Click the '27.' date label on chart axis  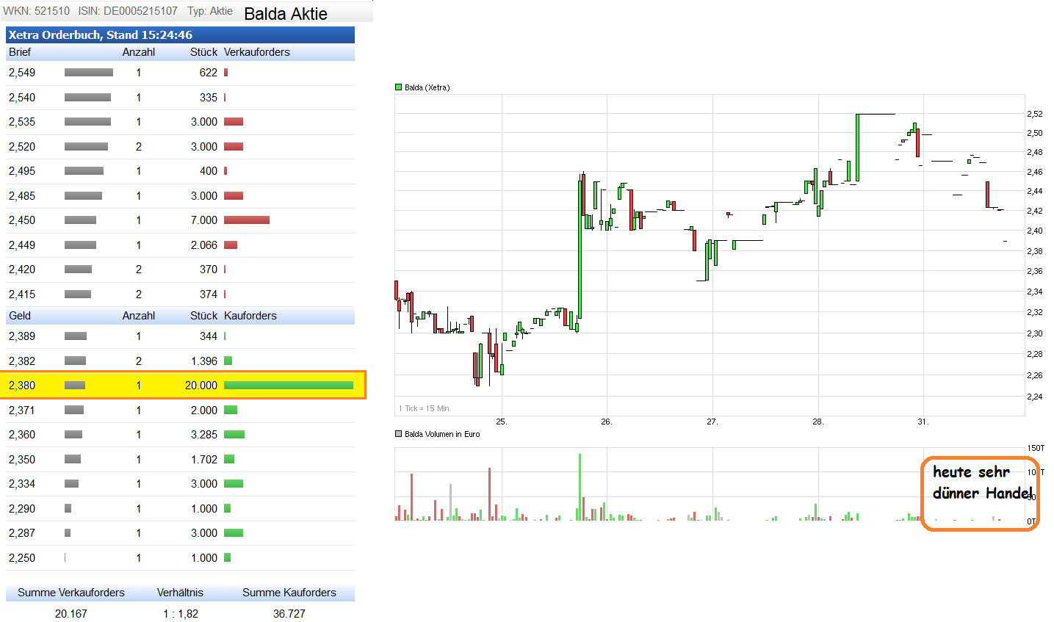tap(712, 422)
